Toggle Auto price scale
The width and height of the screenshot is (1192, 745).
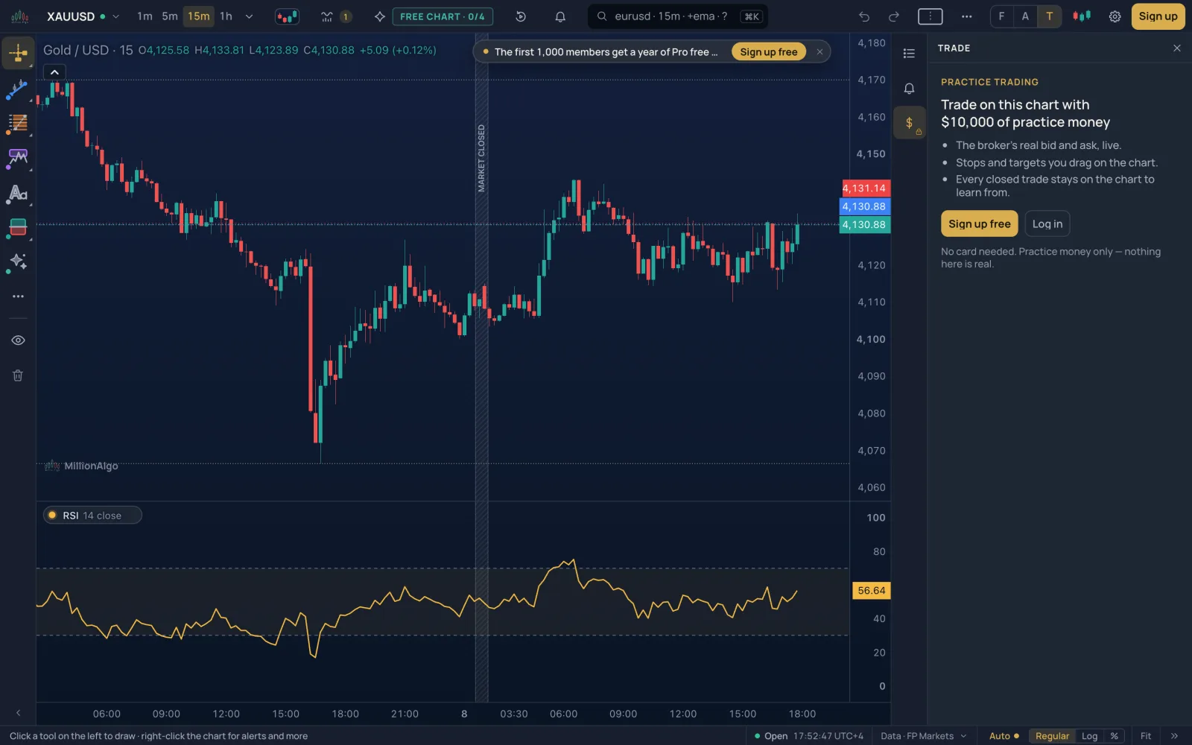[x=1004, y=736]
